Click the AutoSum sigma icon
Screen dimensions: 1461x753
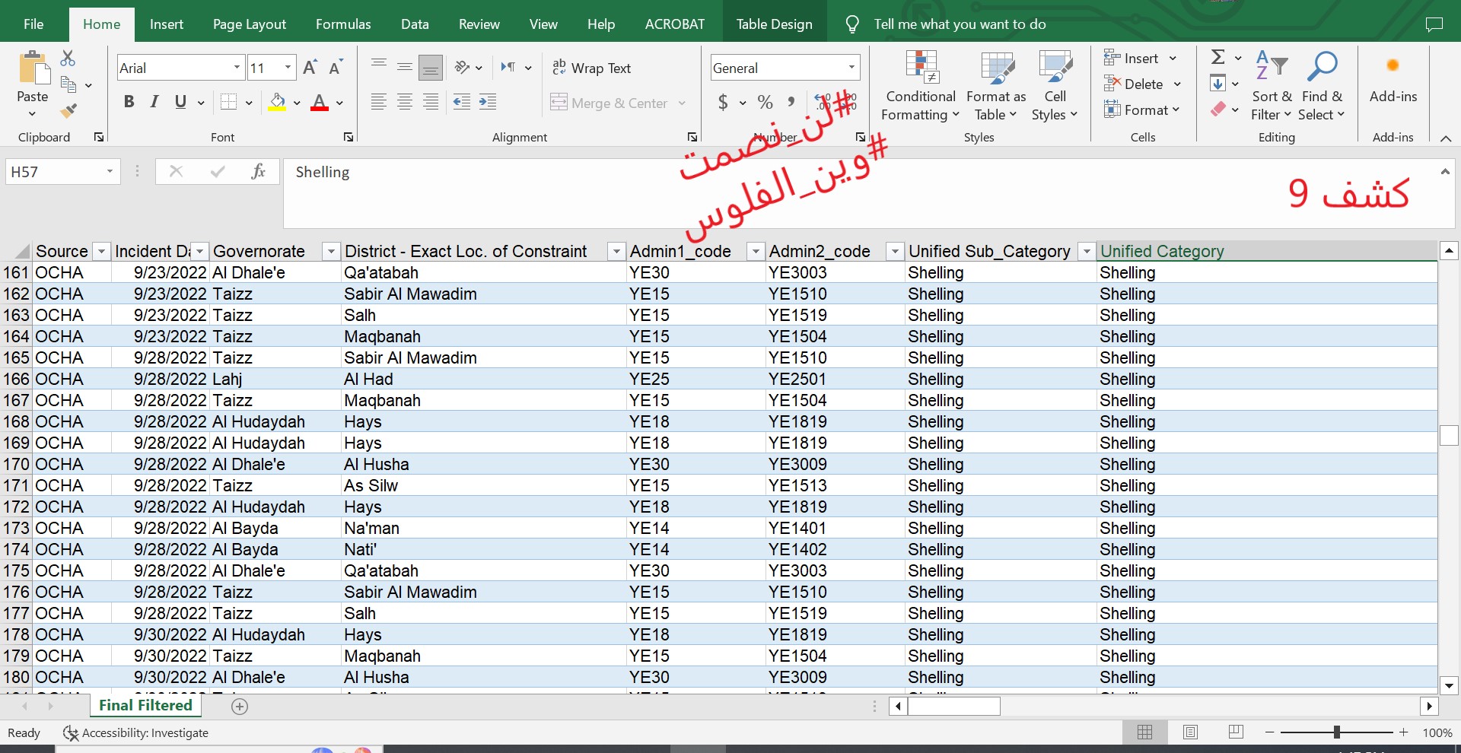tap(1217, 58)
